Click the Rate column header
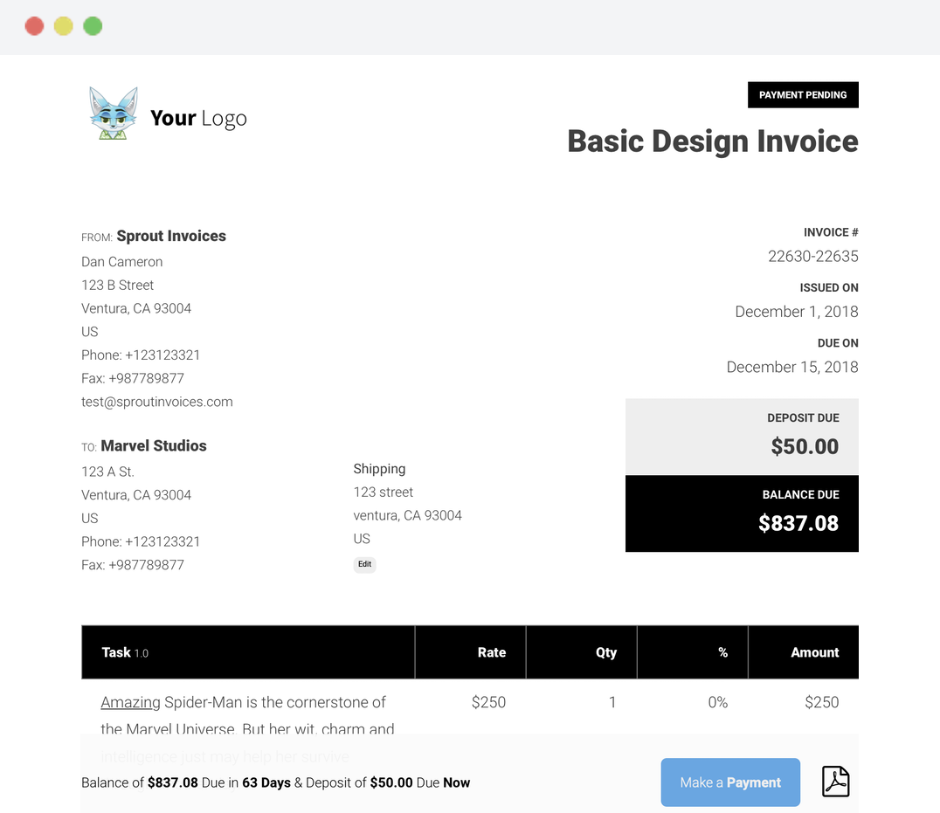Image resolution: width=940 pixels, height=813 pixels. [x=492, y=651]
